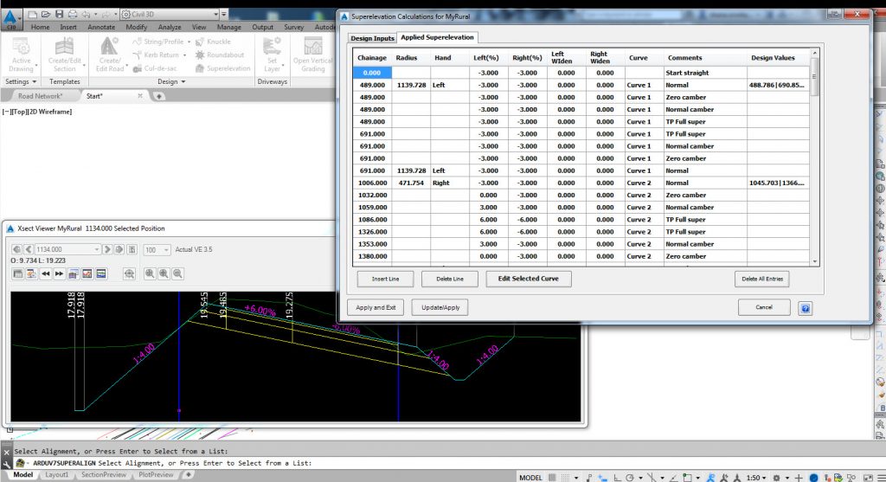Go to next section in Xsect Viewer
This screenshot has width=886, height=482.
pyautogui.click(x=107, y=249)
